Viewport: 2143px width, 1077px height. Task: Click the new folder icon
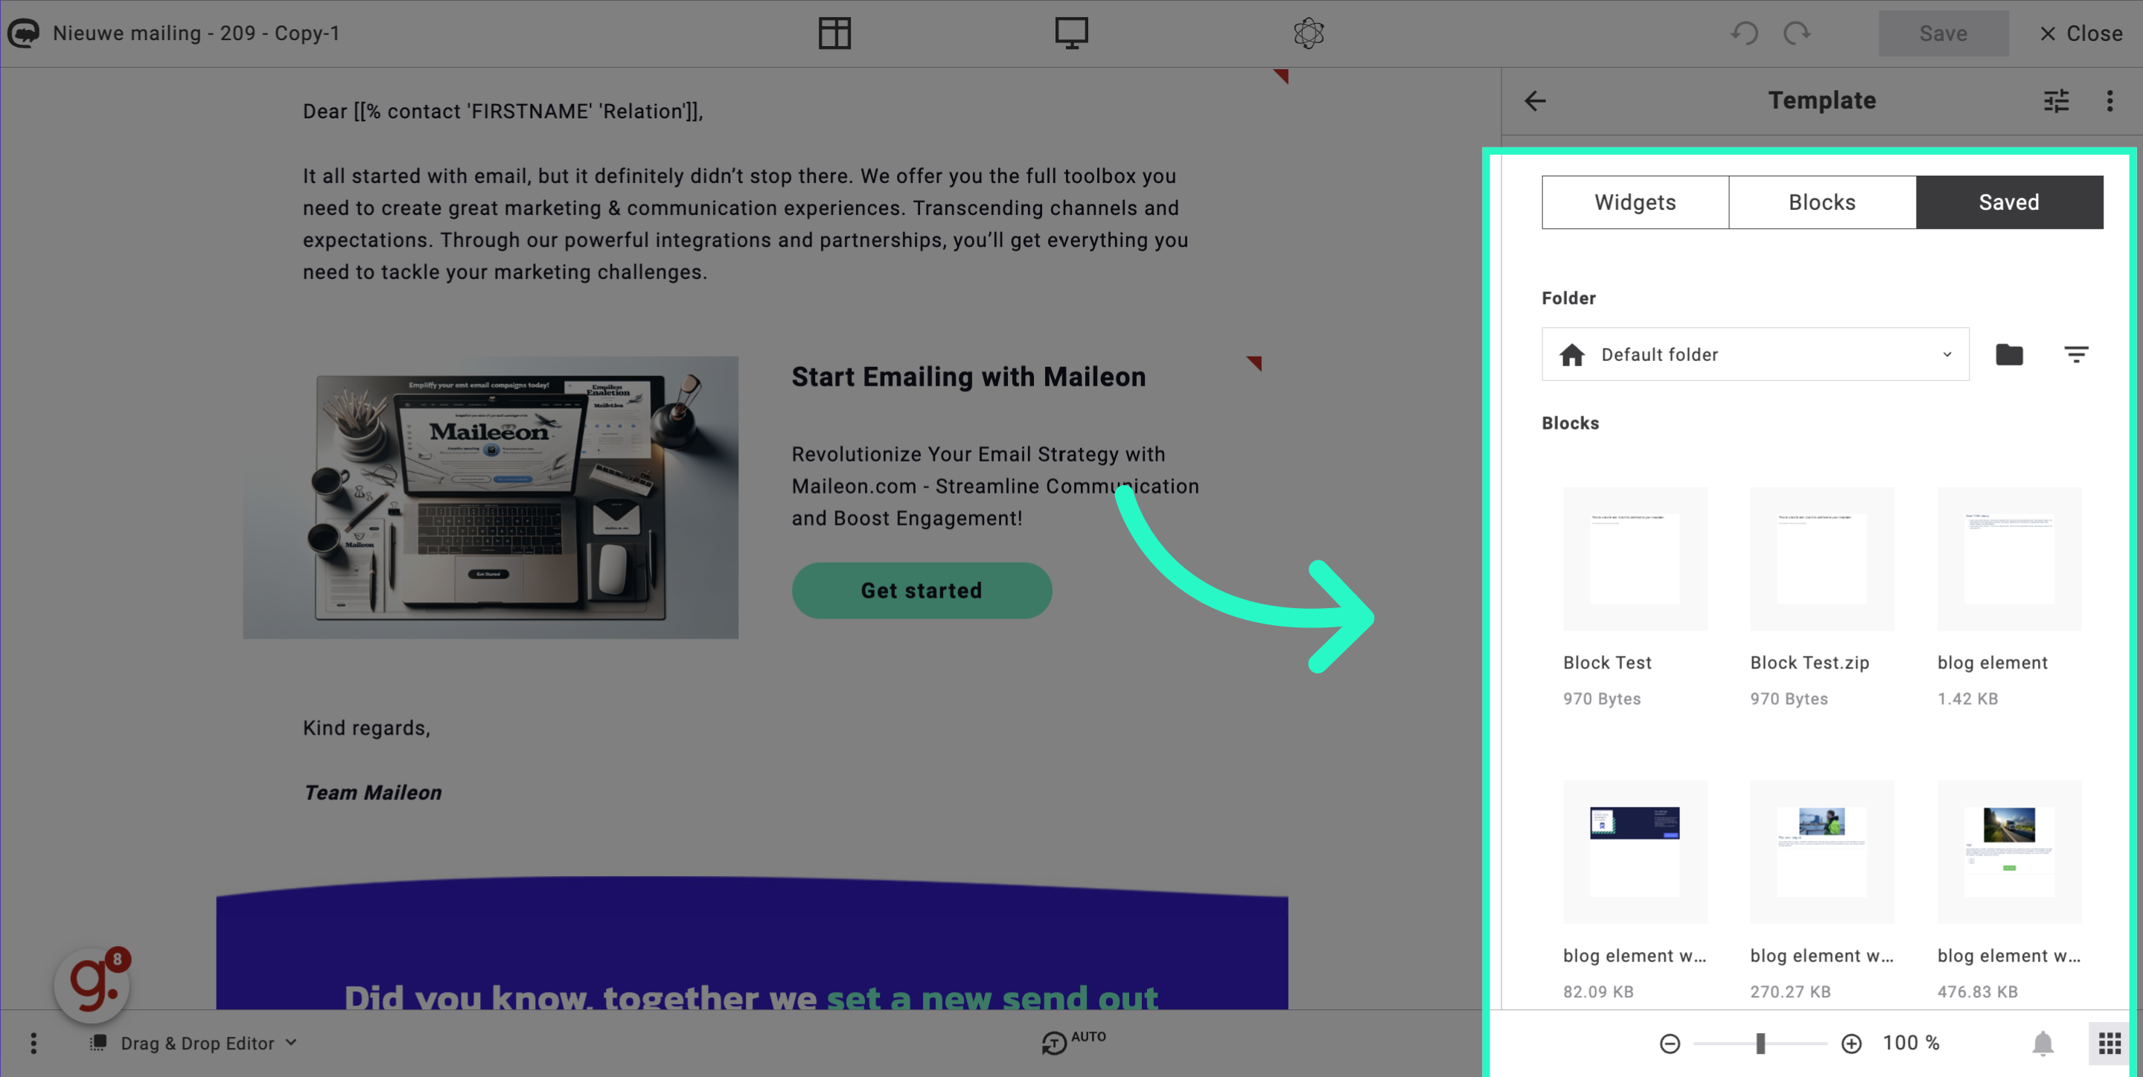(x=2010, y=354)
